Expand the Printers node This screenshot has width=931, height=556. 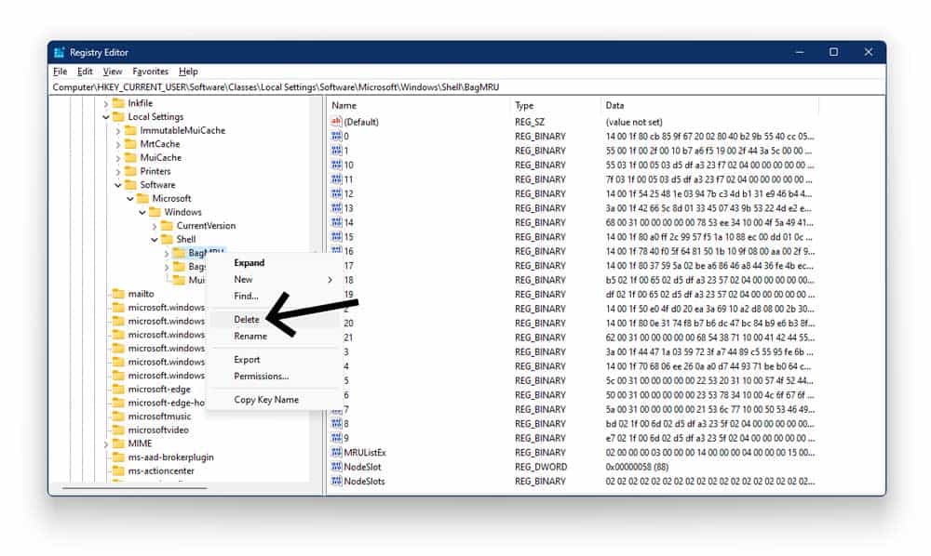click(117, 171)
